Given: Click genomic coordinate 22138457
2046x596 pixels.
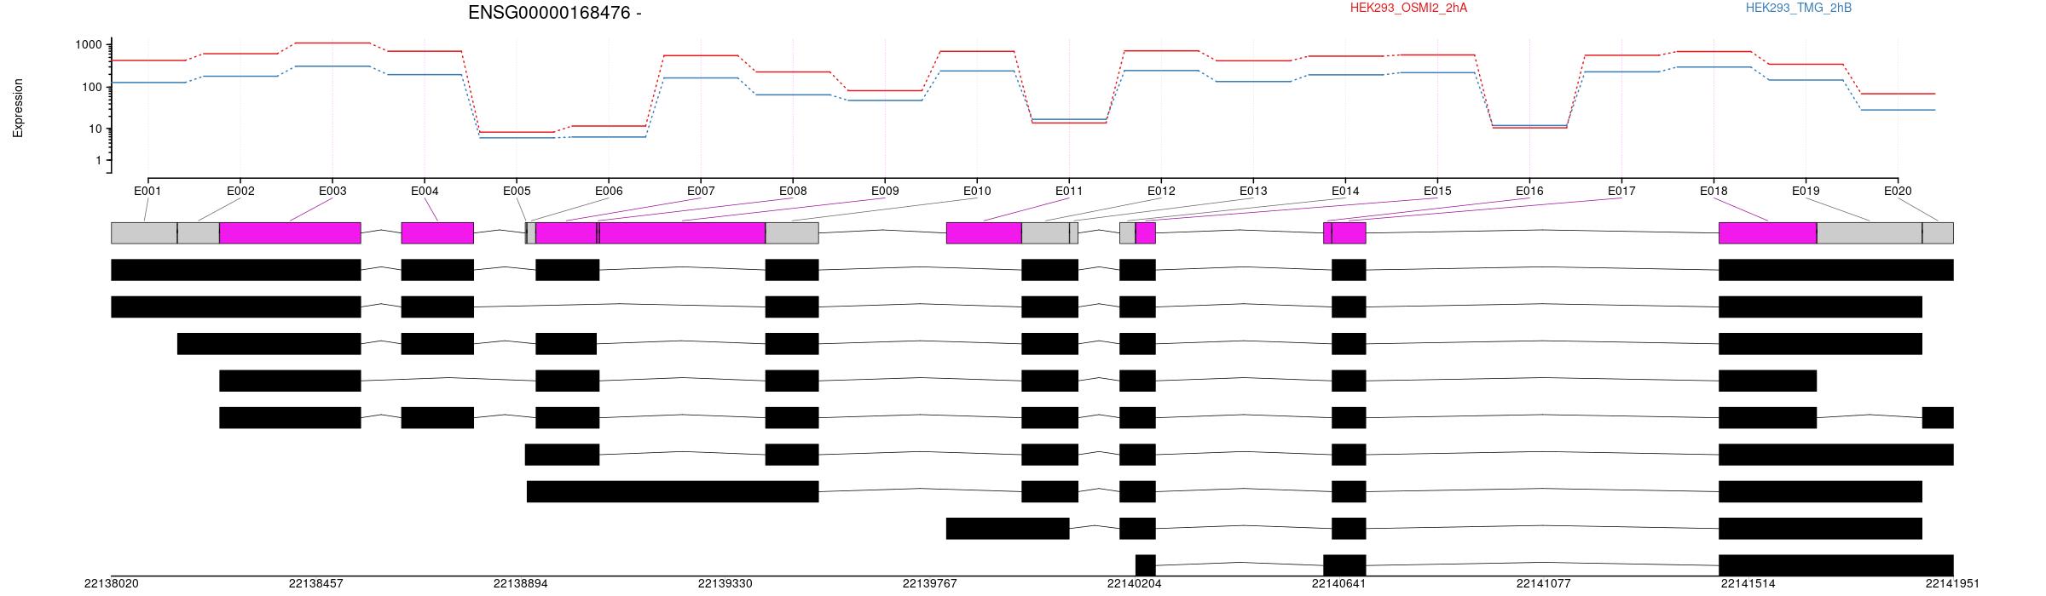Looking at the screenshot, I should point(315,584).
